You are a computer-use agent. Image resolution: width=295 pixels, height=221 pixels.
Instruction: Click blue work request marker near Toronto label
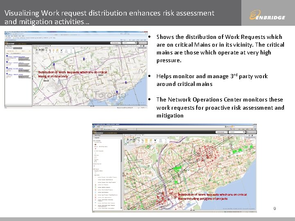tap(117, 92)
